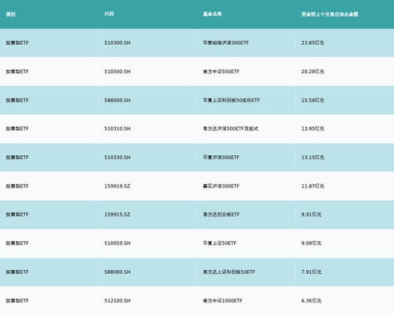Click the 代码 column header
This screenshot has width=394, height=315.
109,14
